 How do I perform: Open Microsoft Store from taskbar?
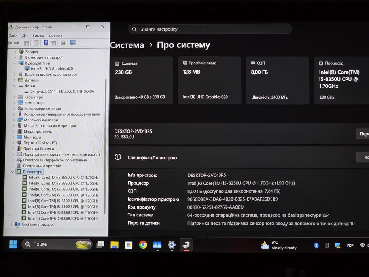[x=129, y=245]
